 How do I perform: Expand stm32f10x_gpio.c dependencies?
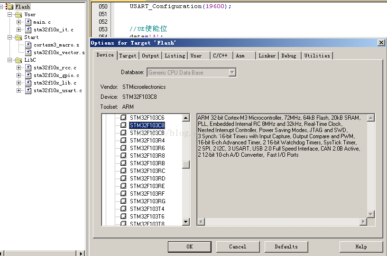pyautogui.click(x=19, y=75)
